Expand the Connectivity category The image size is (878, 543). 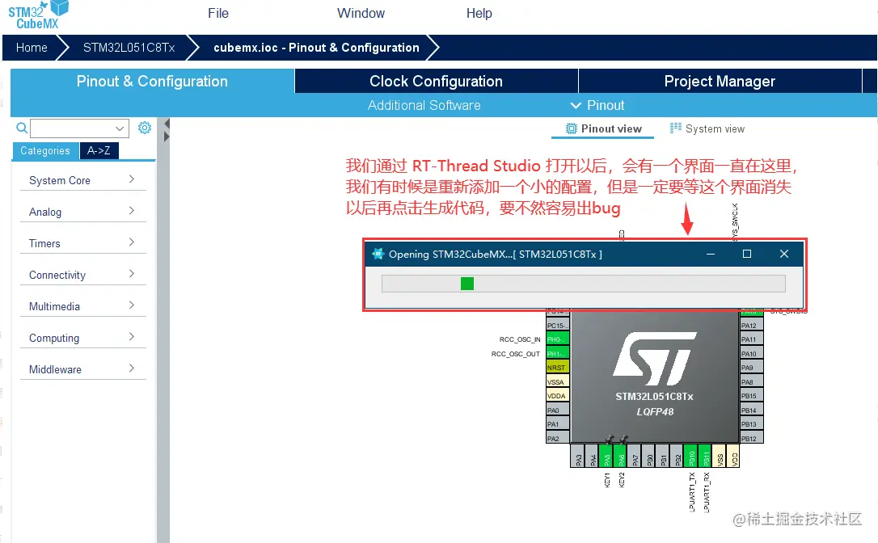pos(83,275)
